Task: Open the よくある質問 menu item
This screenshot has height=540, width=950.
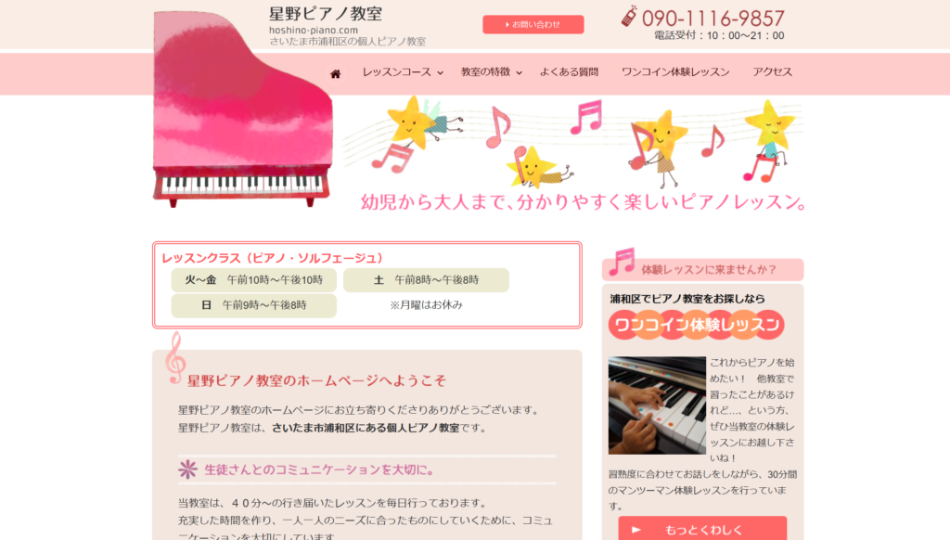Action: point(569,72)
